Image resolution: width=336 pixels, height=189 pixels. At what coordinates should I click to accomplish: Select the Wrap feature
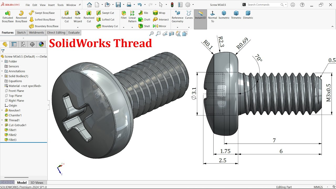pos(159,13)
